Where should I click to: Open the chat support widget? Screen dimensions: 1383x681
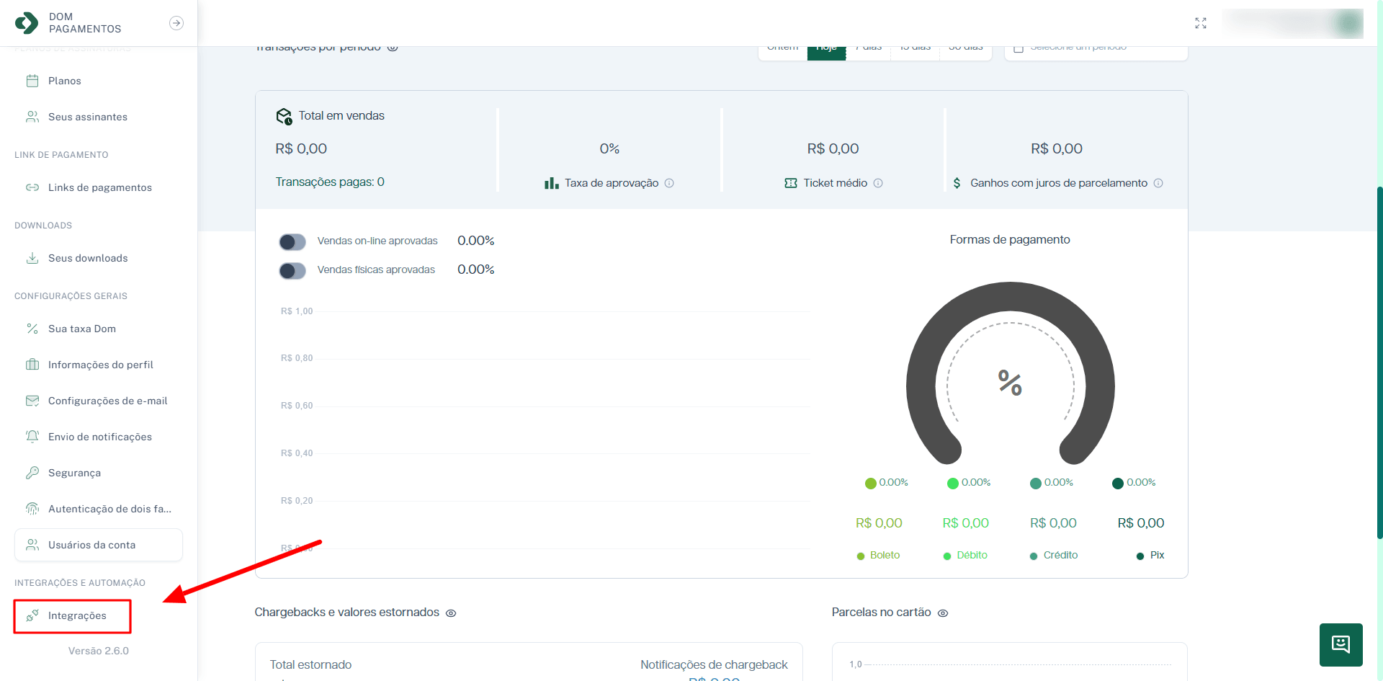(1341, 644)
